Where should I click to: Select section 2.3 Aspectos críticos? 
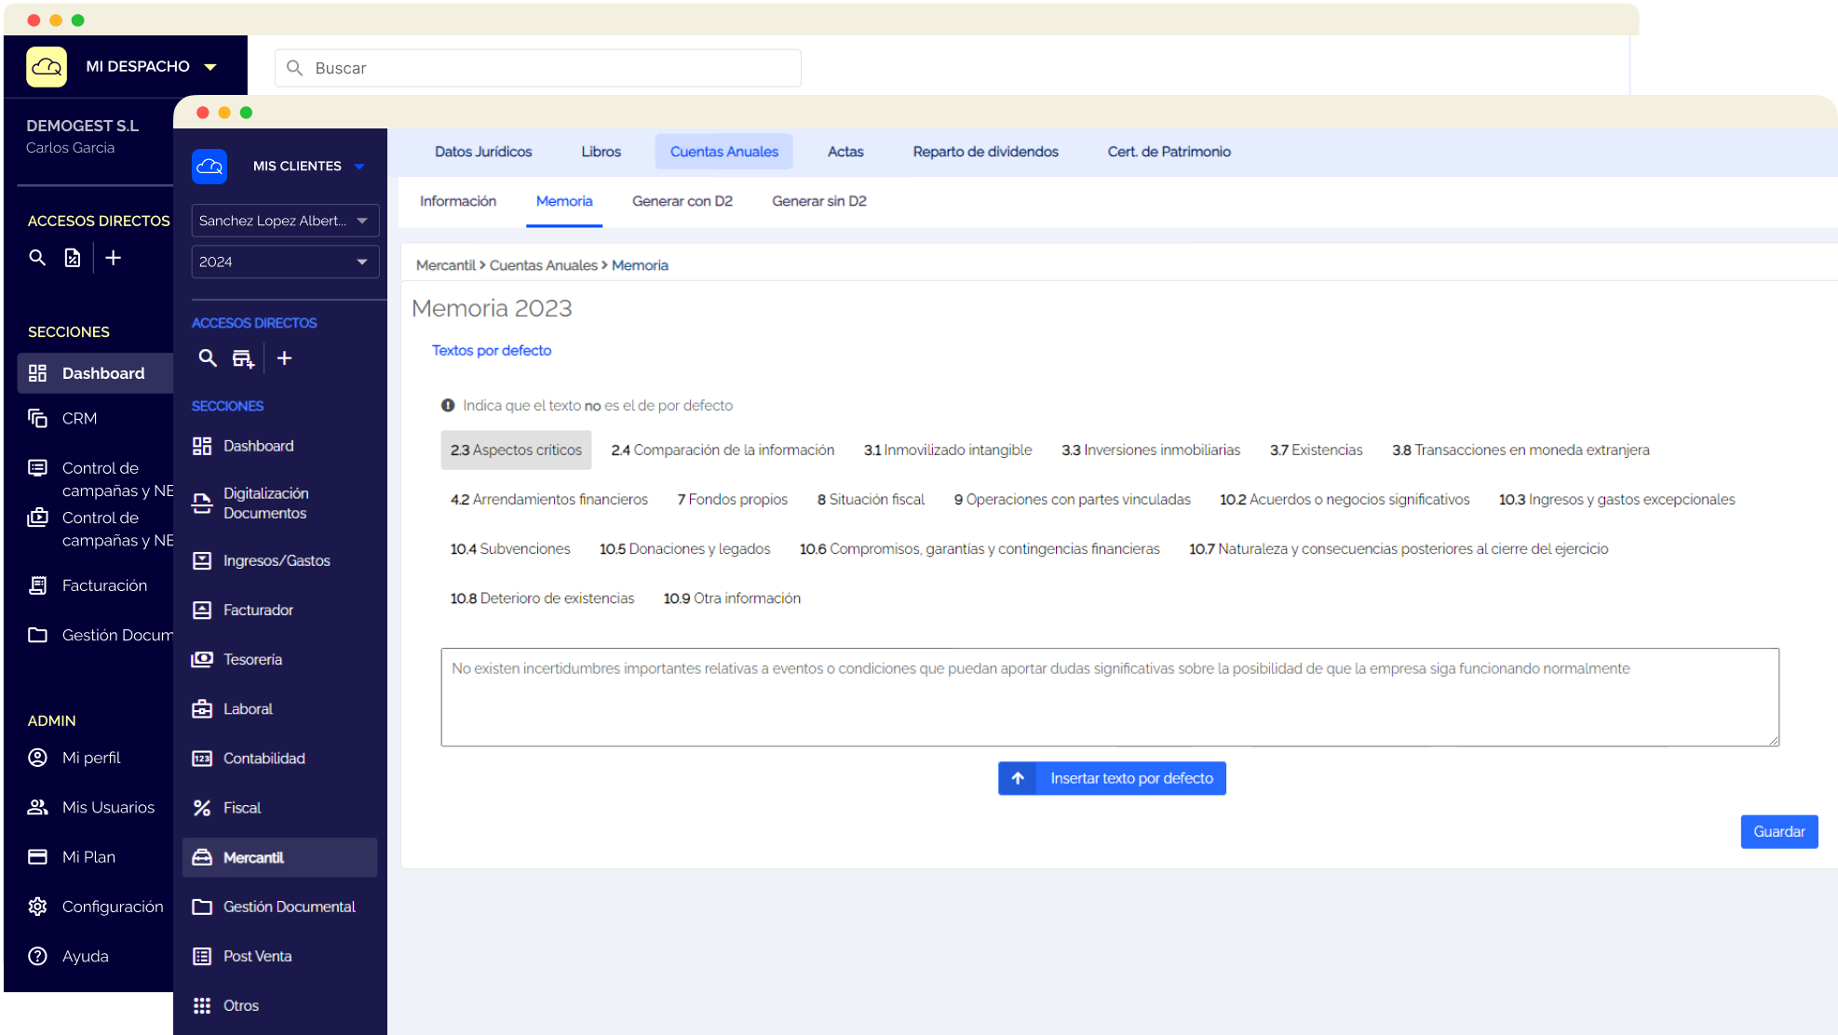point(516,450)
